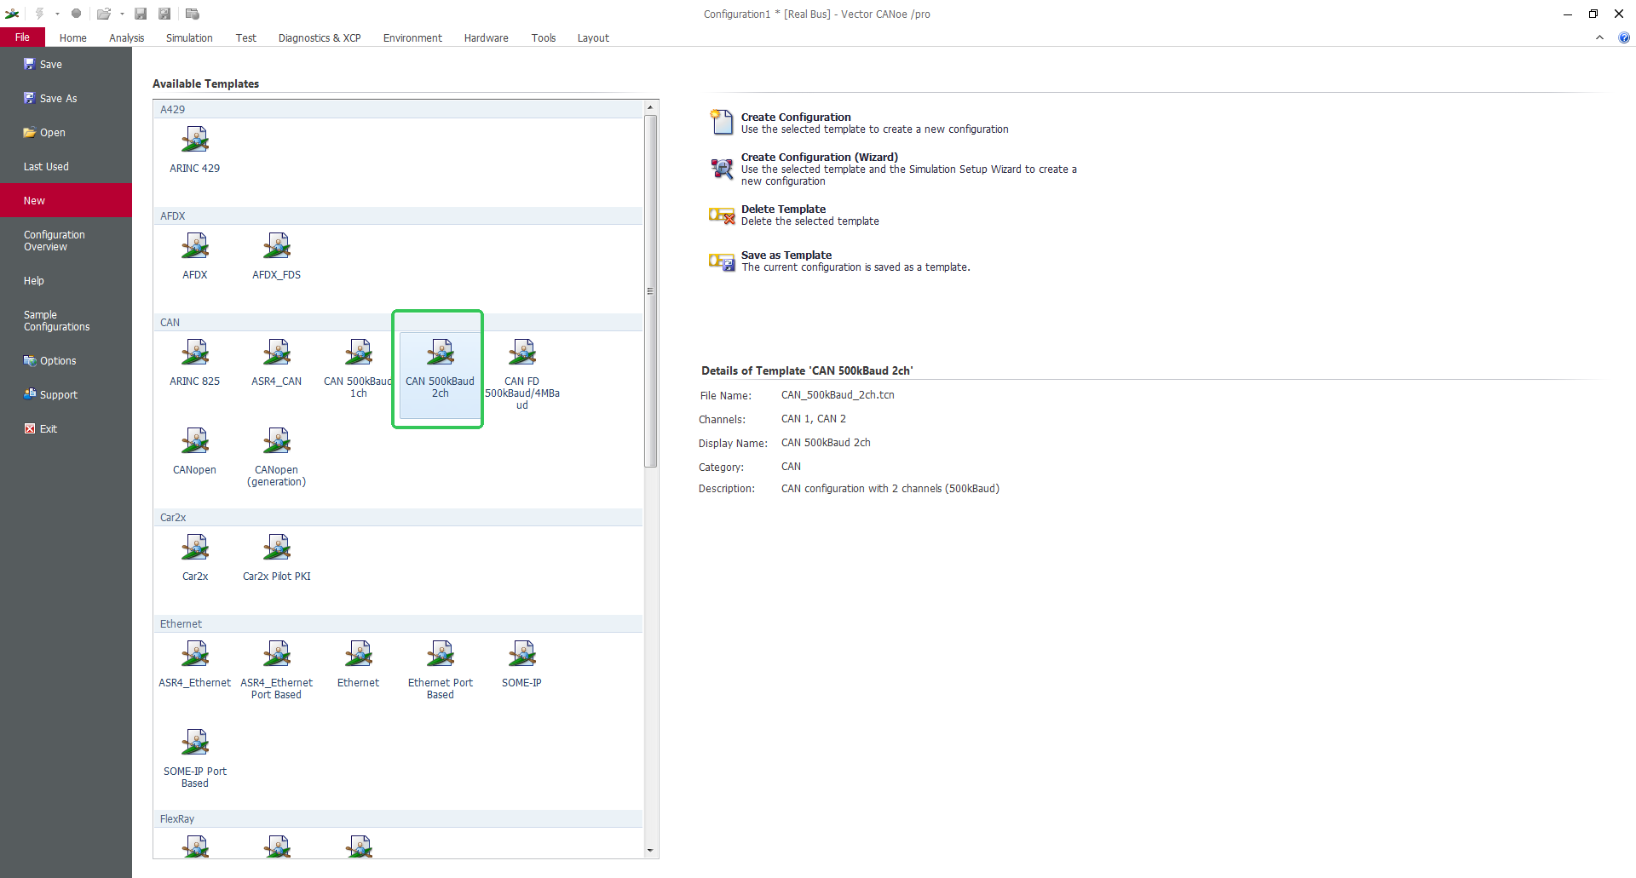Click the templates list scroll up arrow
The image size is (1636, 878).
[650, 107]
